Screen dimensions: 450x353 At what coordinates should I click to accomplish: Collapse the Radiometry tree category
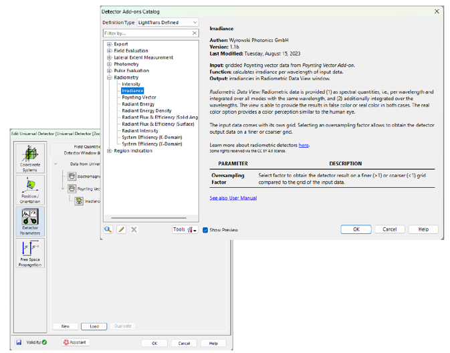click(109, 78)
